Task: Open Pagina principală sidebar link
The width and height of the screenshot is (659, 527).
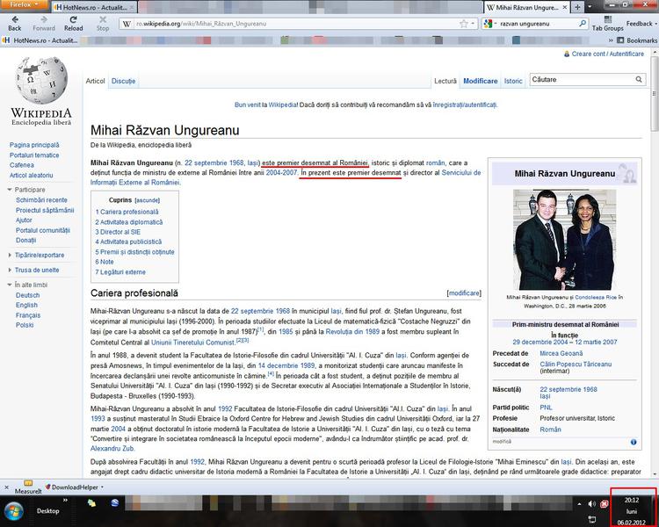Action: 34,145
